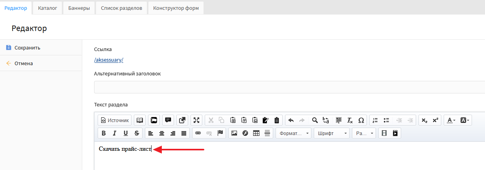Click the anchor flag icon
This screenshot has height=170, width=485.
tap(220, 133)
